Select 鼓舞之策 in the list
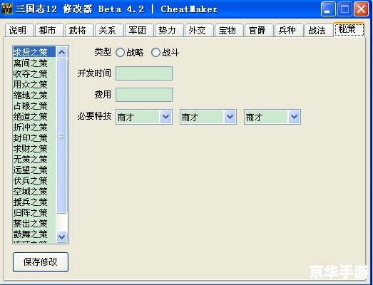 pos(34,234)
